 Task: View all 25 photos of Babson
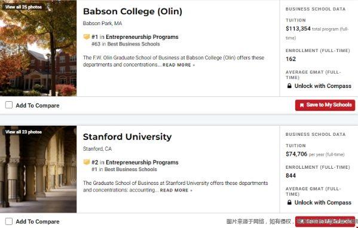pyautogui.click(x=23, y=7)
